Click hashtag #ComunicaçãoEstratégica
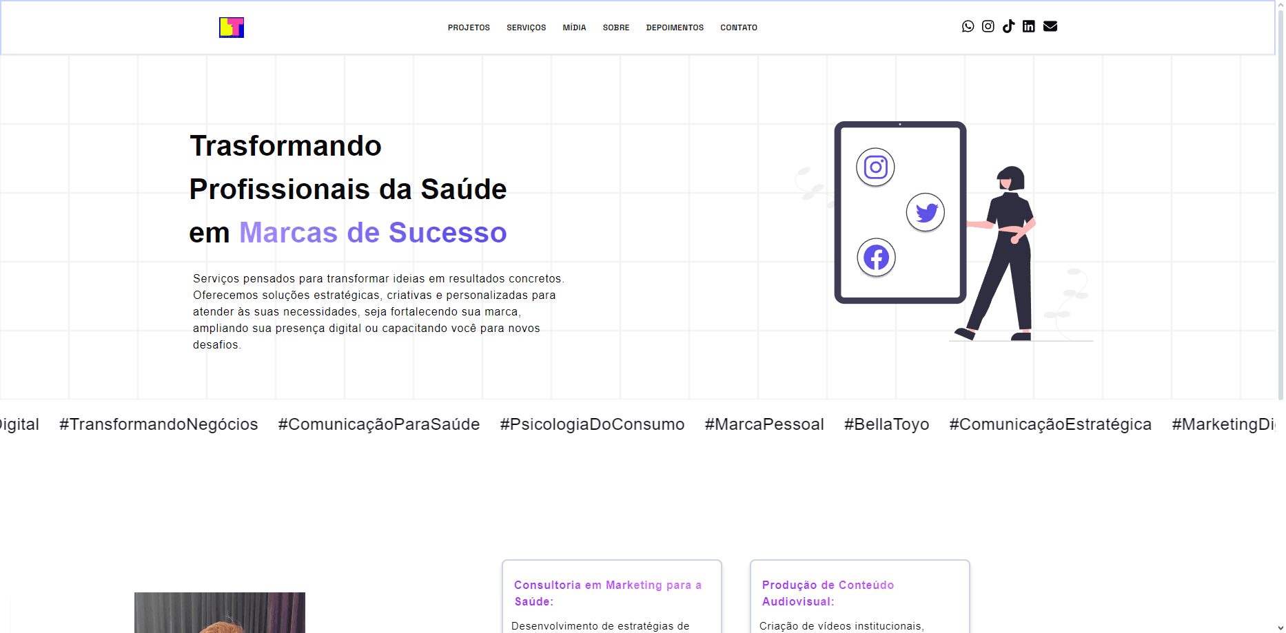The height and width of the screenshot is (633, 1286). point(1050,424)
